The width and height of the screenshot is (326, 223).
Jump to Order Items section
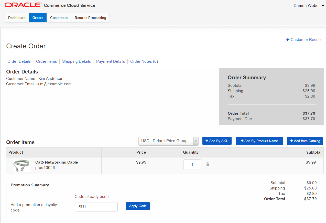coord(47,61)
